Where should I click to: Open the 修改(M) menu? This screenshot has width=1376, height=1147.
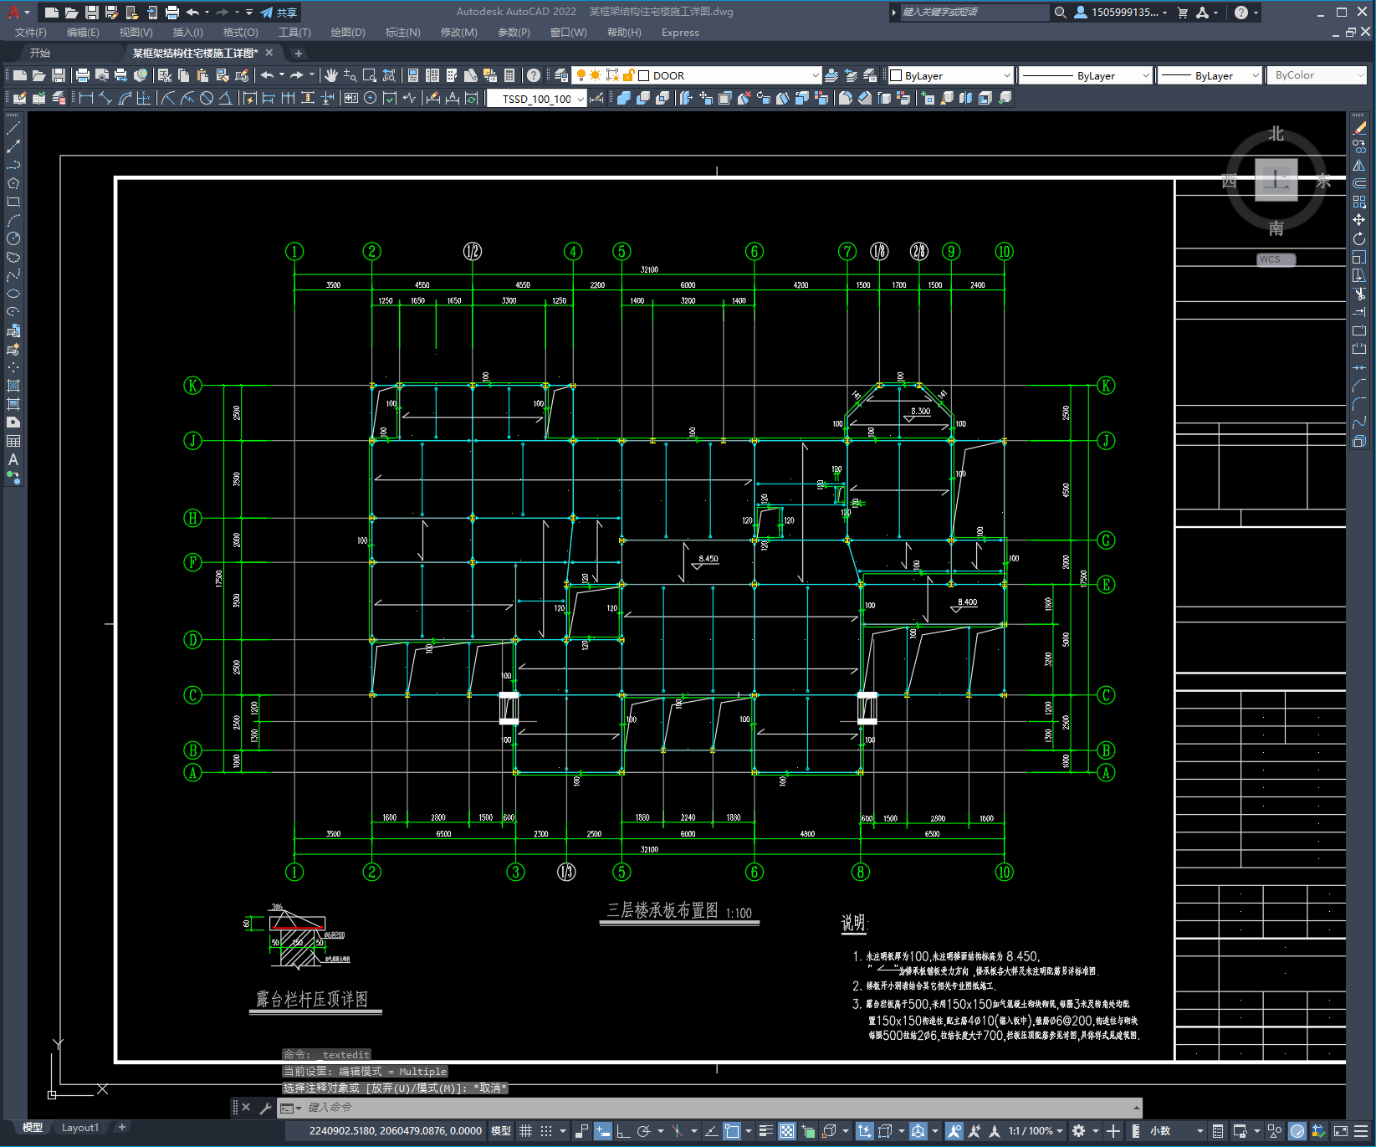point(458,33)
